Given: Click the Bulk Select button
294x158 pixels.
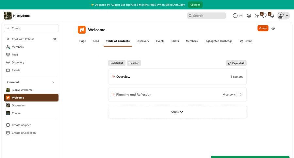Looking at the screenshot, I should 117,63.
